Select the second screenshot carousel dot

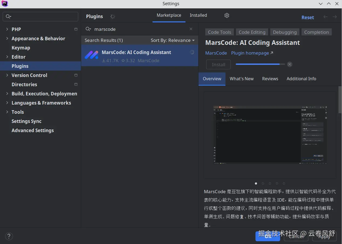click(263, 183)
